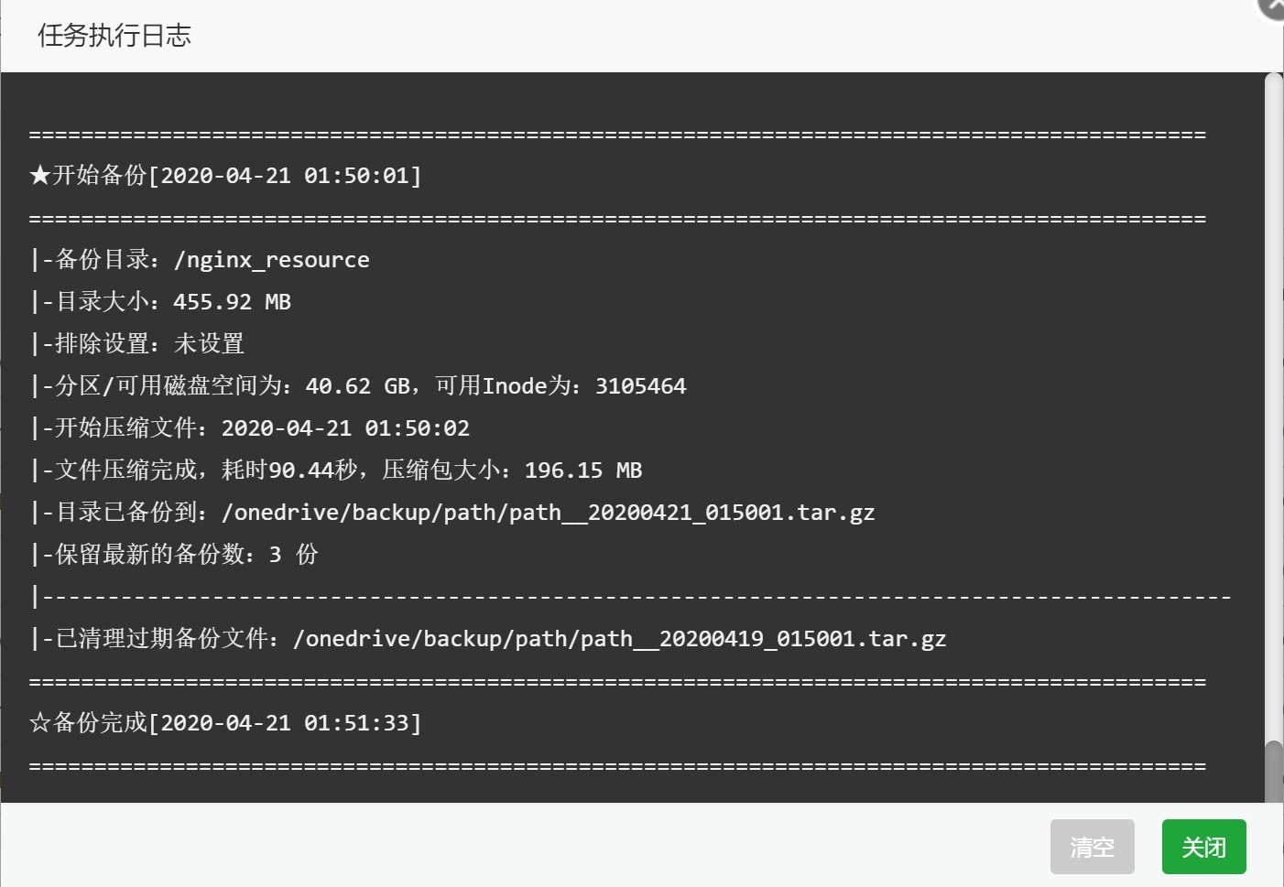Click the 目录大小 455.92 MB line
The width and height of the screenshot is (1284, 887).
point(160,301)
